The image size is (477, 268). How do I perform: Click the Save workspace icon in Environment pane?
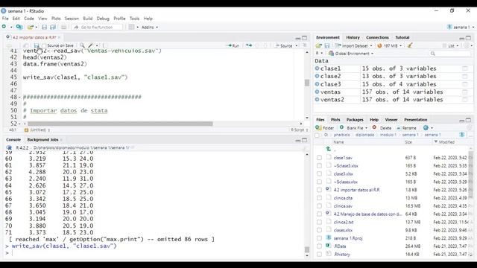[327, 45]
